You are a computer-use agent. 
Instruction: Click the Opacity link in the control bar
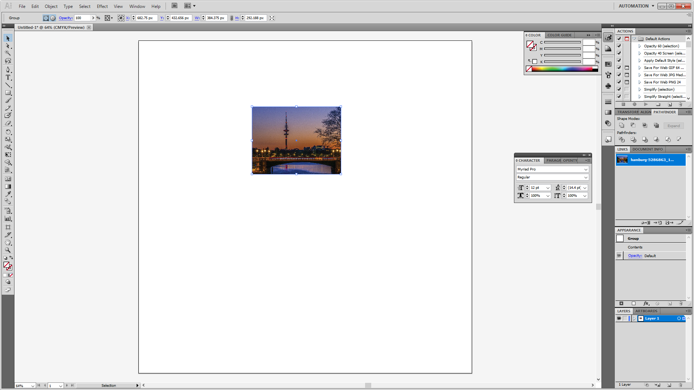[x=66, y=18]
